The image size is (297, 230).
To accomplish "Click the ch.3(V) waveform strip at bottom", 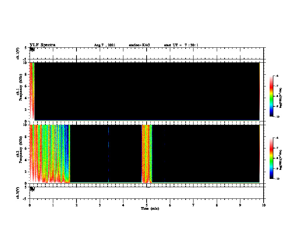I will point(147,193).
